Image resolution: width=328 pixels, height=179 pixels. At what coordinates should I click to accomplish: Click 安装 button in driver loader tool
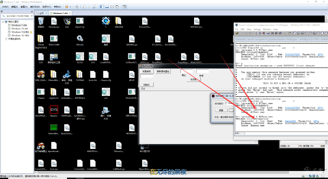(221, 110)
